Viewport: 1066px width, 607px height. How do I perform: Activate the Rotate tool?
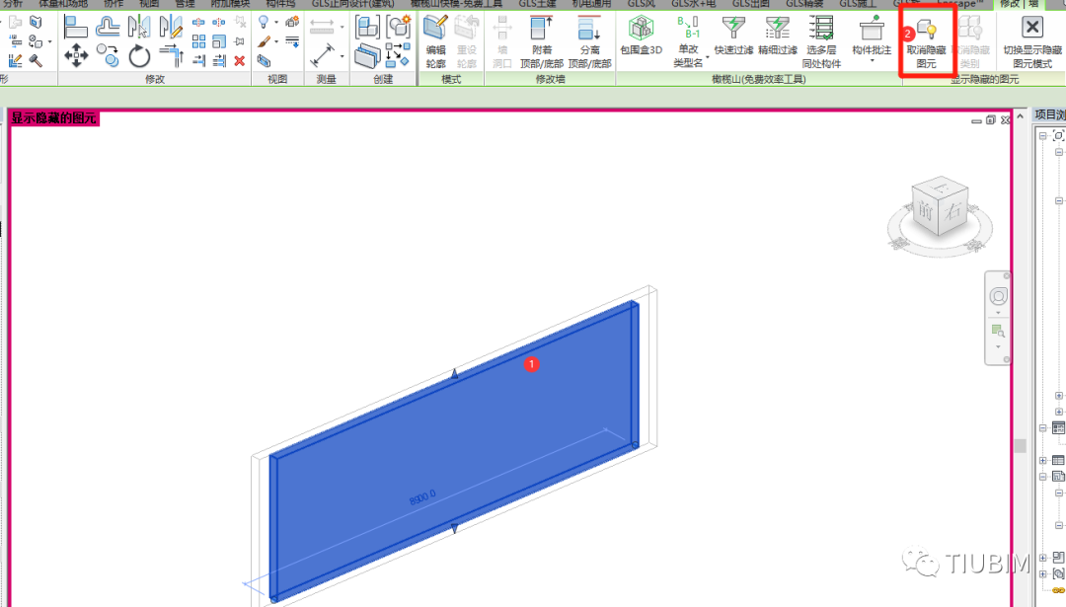(139, 55)
